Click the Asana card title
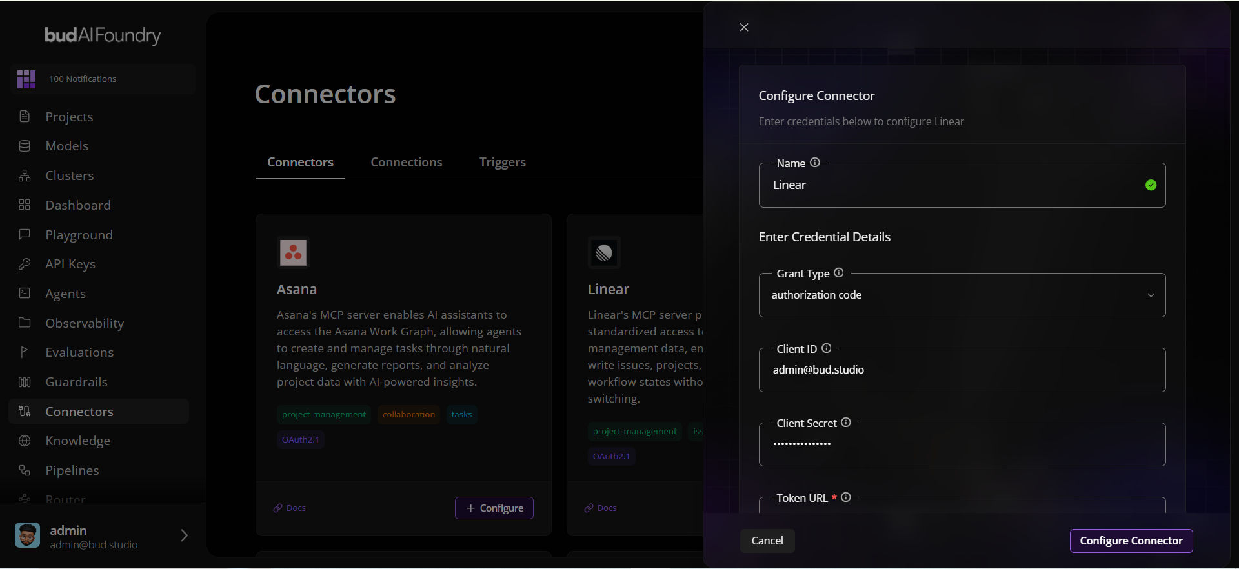The image size is (1239, 569). pos(297,290)
